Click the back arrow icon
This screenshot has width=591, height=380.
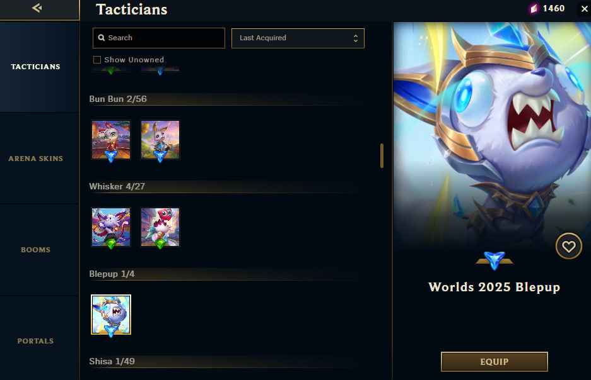(x=37, y=8)
